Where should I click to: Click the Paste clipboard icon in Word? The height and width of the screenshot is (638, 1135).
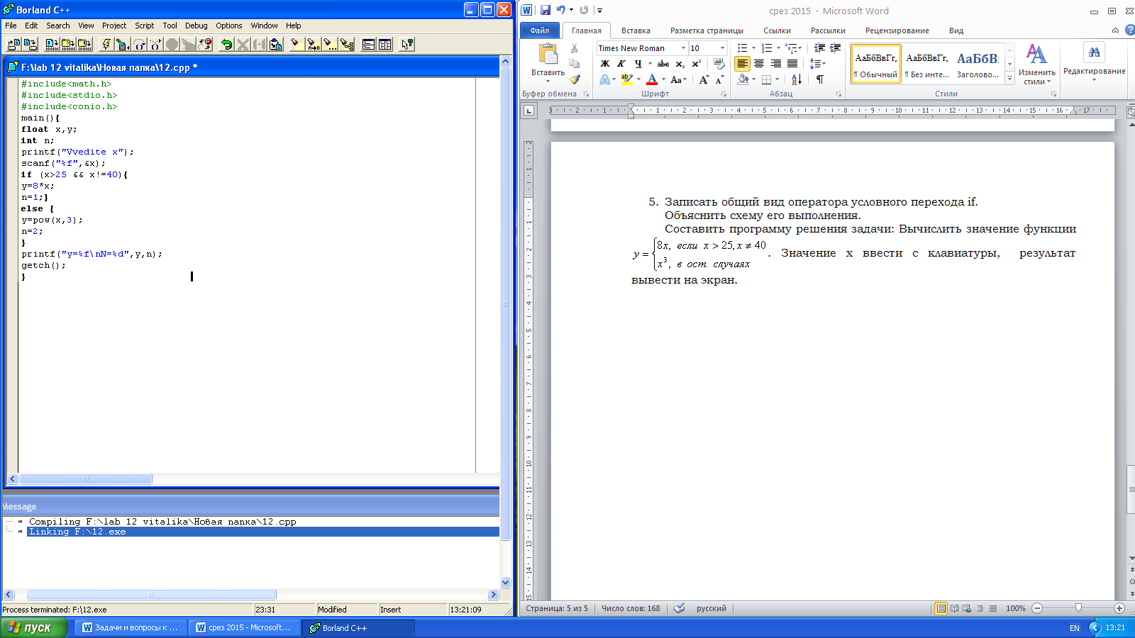click(548, 54)
